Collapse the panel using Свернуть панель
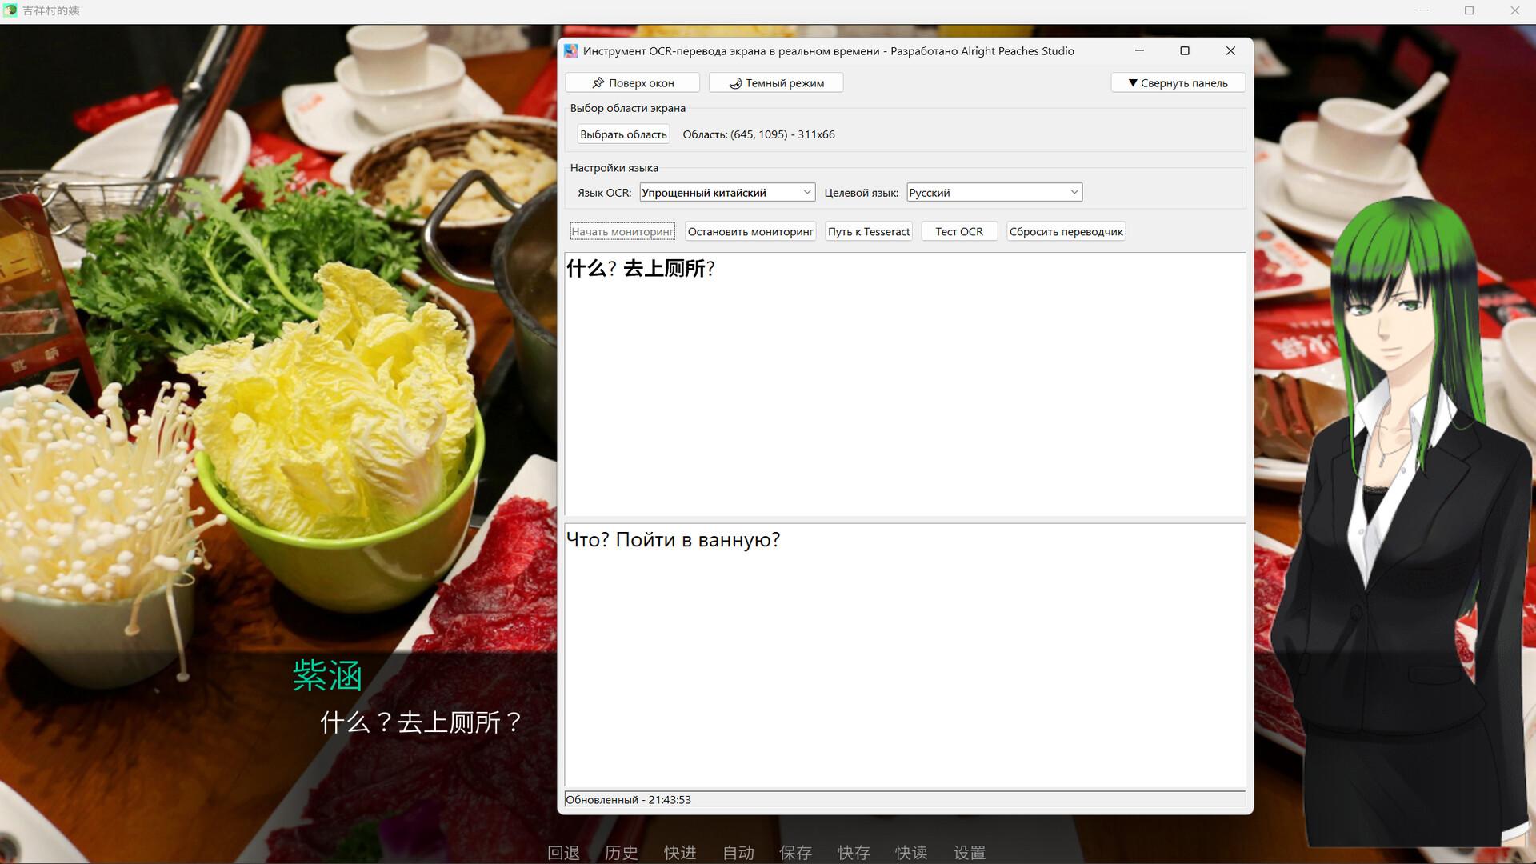The image size is (1536, 864). coord(1177,82)
